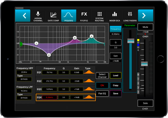Click EQ1 Q value field
The height and width of the screenshot is (118, 168).
(64, 73)
